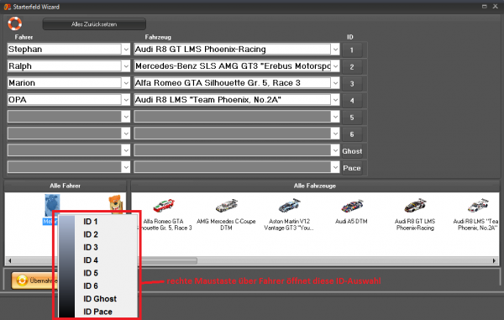The height and width of the screenshot is (320, 504).
Task: Open vehicle dropdown for Mercedes-Benz SLS AMG
Action: 335,66
